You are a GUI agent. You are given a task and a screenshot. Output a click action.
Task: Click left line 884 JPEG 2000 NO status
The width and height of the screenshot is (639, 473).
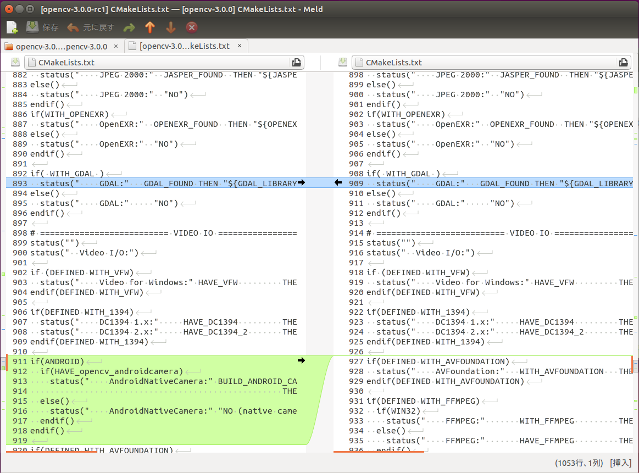click(x=114, y=94)
